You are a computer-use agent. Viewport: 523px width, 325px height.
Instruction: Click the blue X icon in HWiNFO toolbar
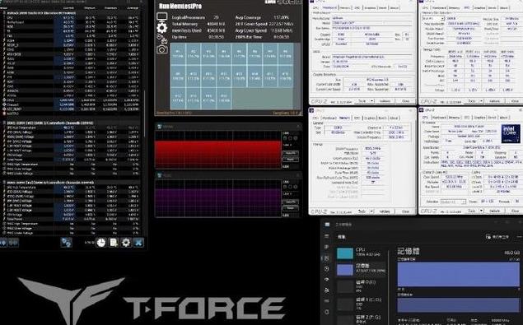(x=138, y=243)
